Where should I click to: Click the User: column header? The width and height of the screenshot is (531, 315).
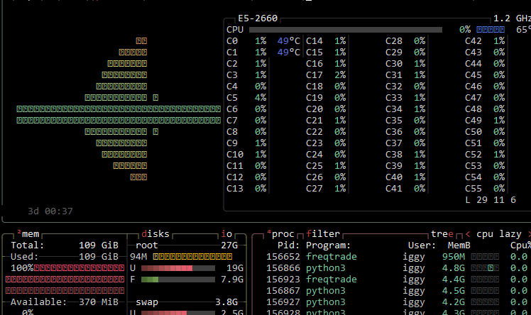pyautogui.click(x=422, y=245)
